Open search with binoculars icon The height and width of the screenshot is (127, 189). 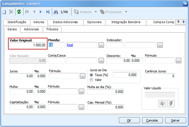pos(56,12)
